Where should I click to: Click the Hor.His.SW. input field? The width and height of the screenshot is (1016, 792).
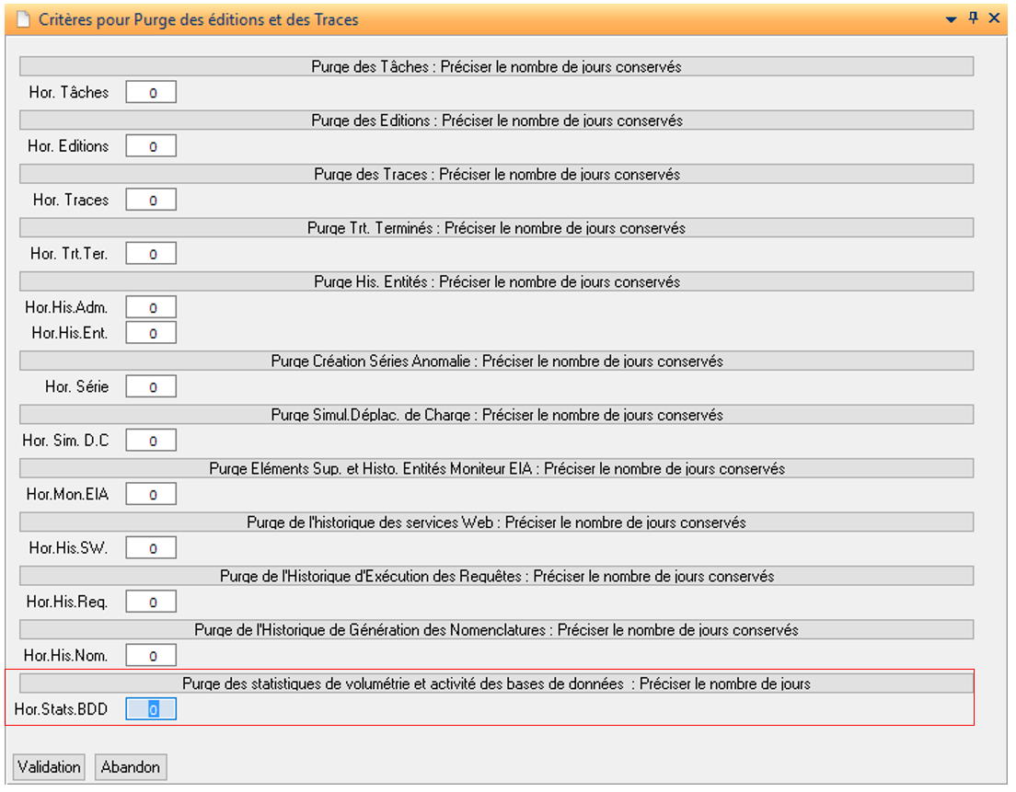[x=151, y=548]
